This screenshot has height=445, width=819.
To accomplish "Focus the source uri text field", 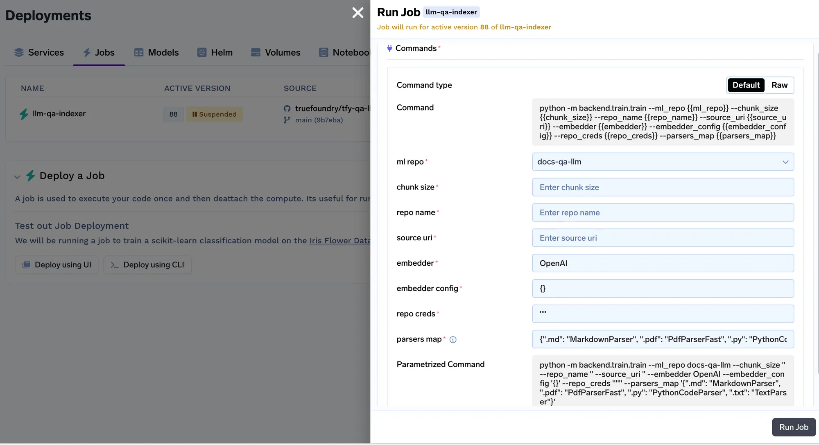I will [663, 238].
